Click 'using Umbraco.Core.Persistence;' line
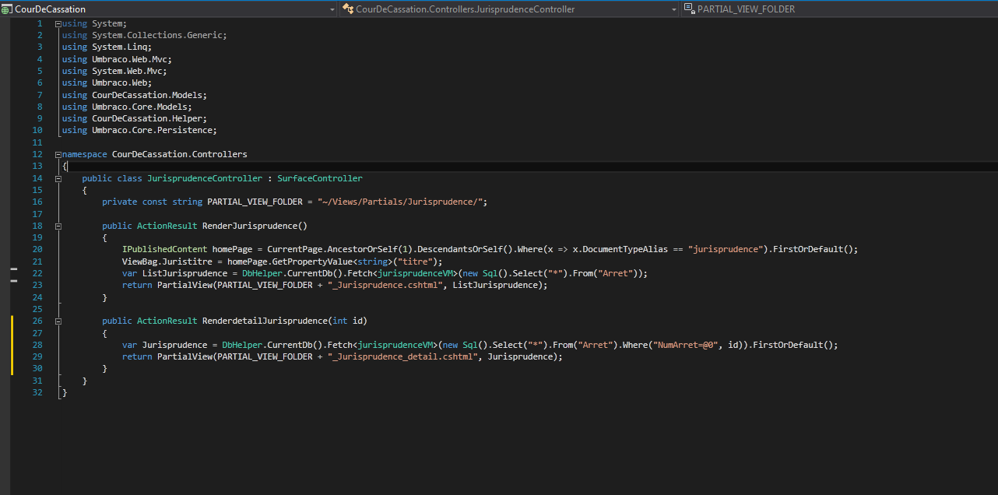 tap(139, 130)
